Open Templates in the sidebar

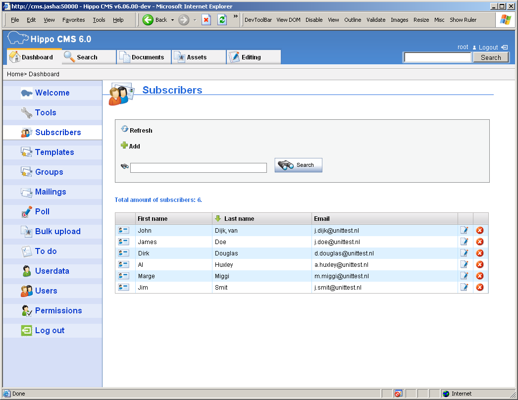[x=54, y=152]
